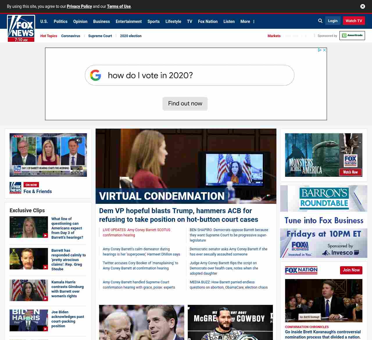Open the Supreme Court hot topic
Image resolution: width=372 pixels, height=340 pixels.
click(100, 36)
